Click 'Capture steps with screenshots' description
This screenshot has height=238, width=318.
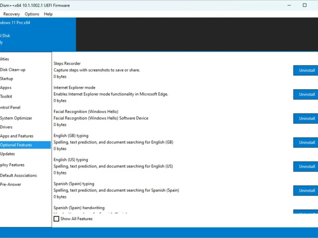point(97,70)
